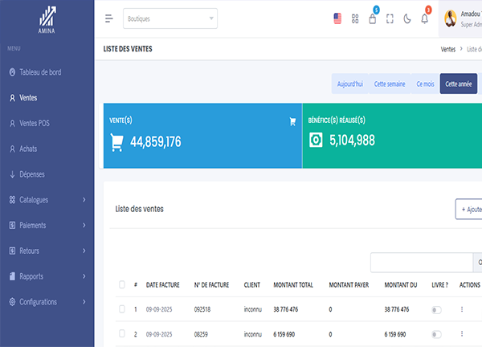
Task: Check the select-all checkbox in table header
Action: coord(122,284)
